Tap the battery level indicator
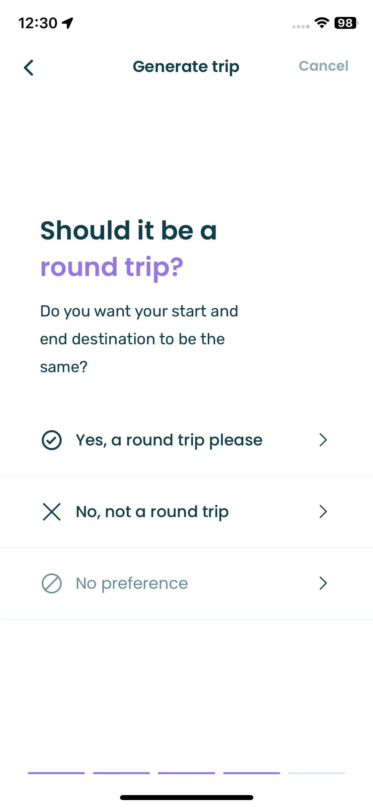 pyautogui.click(x=346, y=23)
